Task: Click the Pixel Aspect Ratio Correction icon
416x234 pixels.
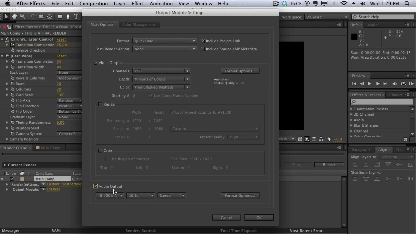Action: pyautogui.click(x=300, y=139)
